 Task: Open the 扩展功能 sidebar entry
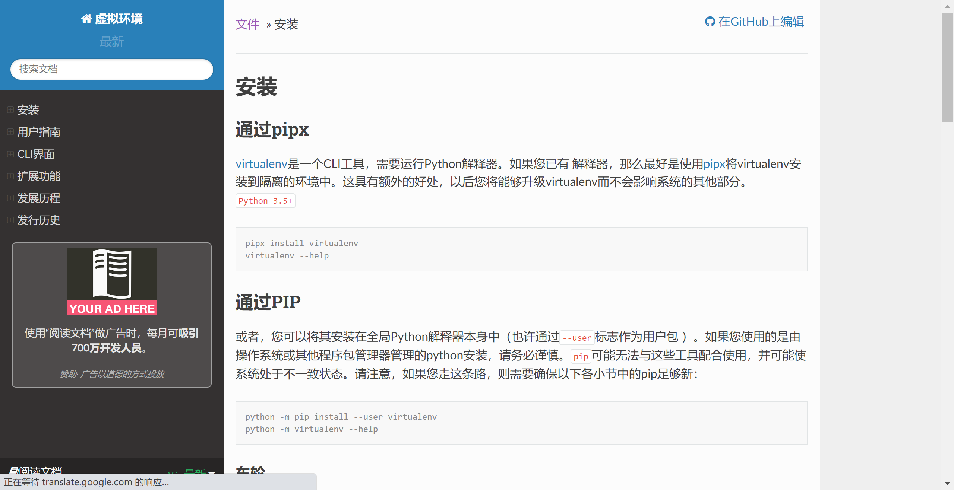(39, 176)
